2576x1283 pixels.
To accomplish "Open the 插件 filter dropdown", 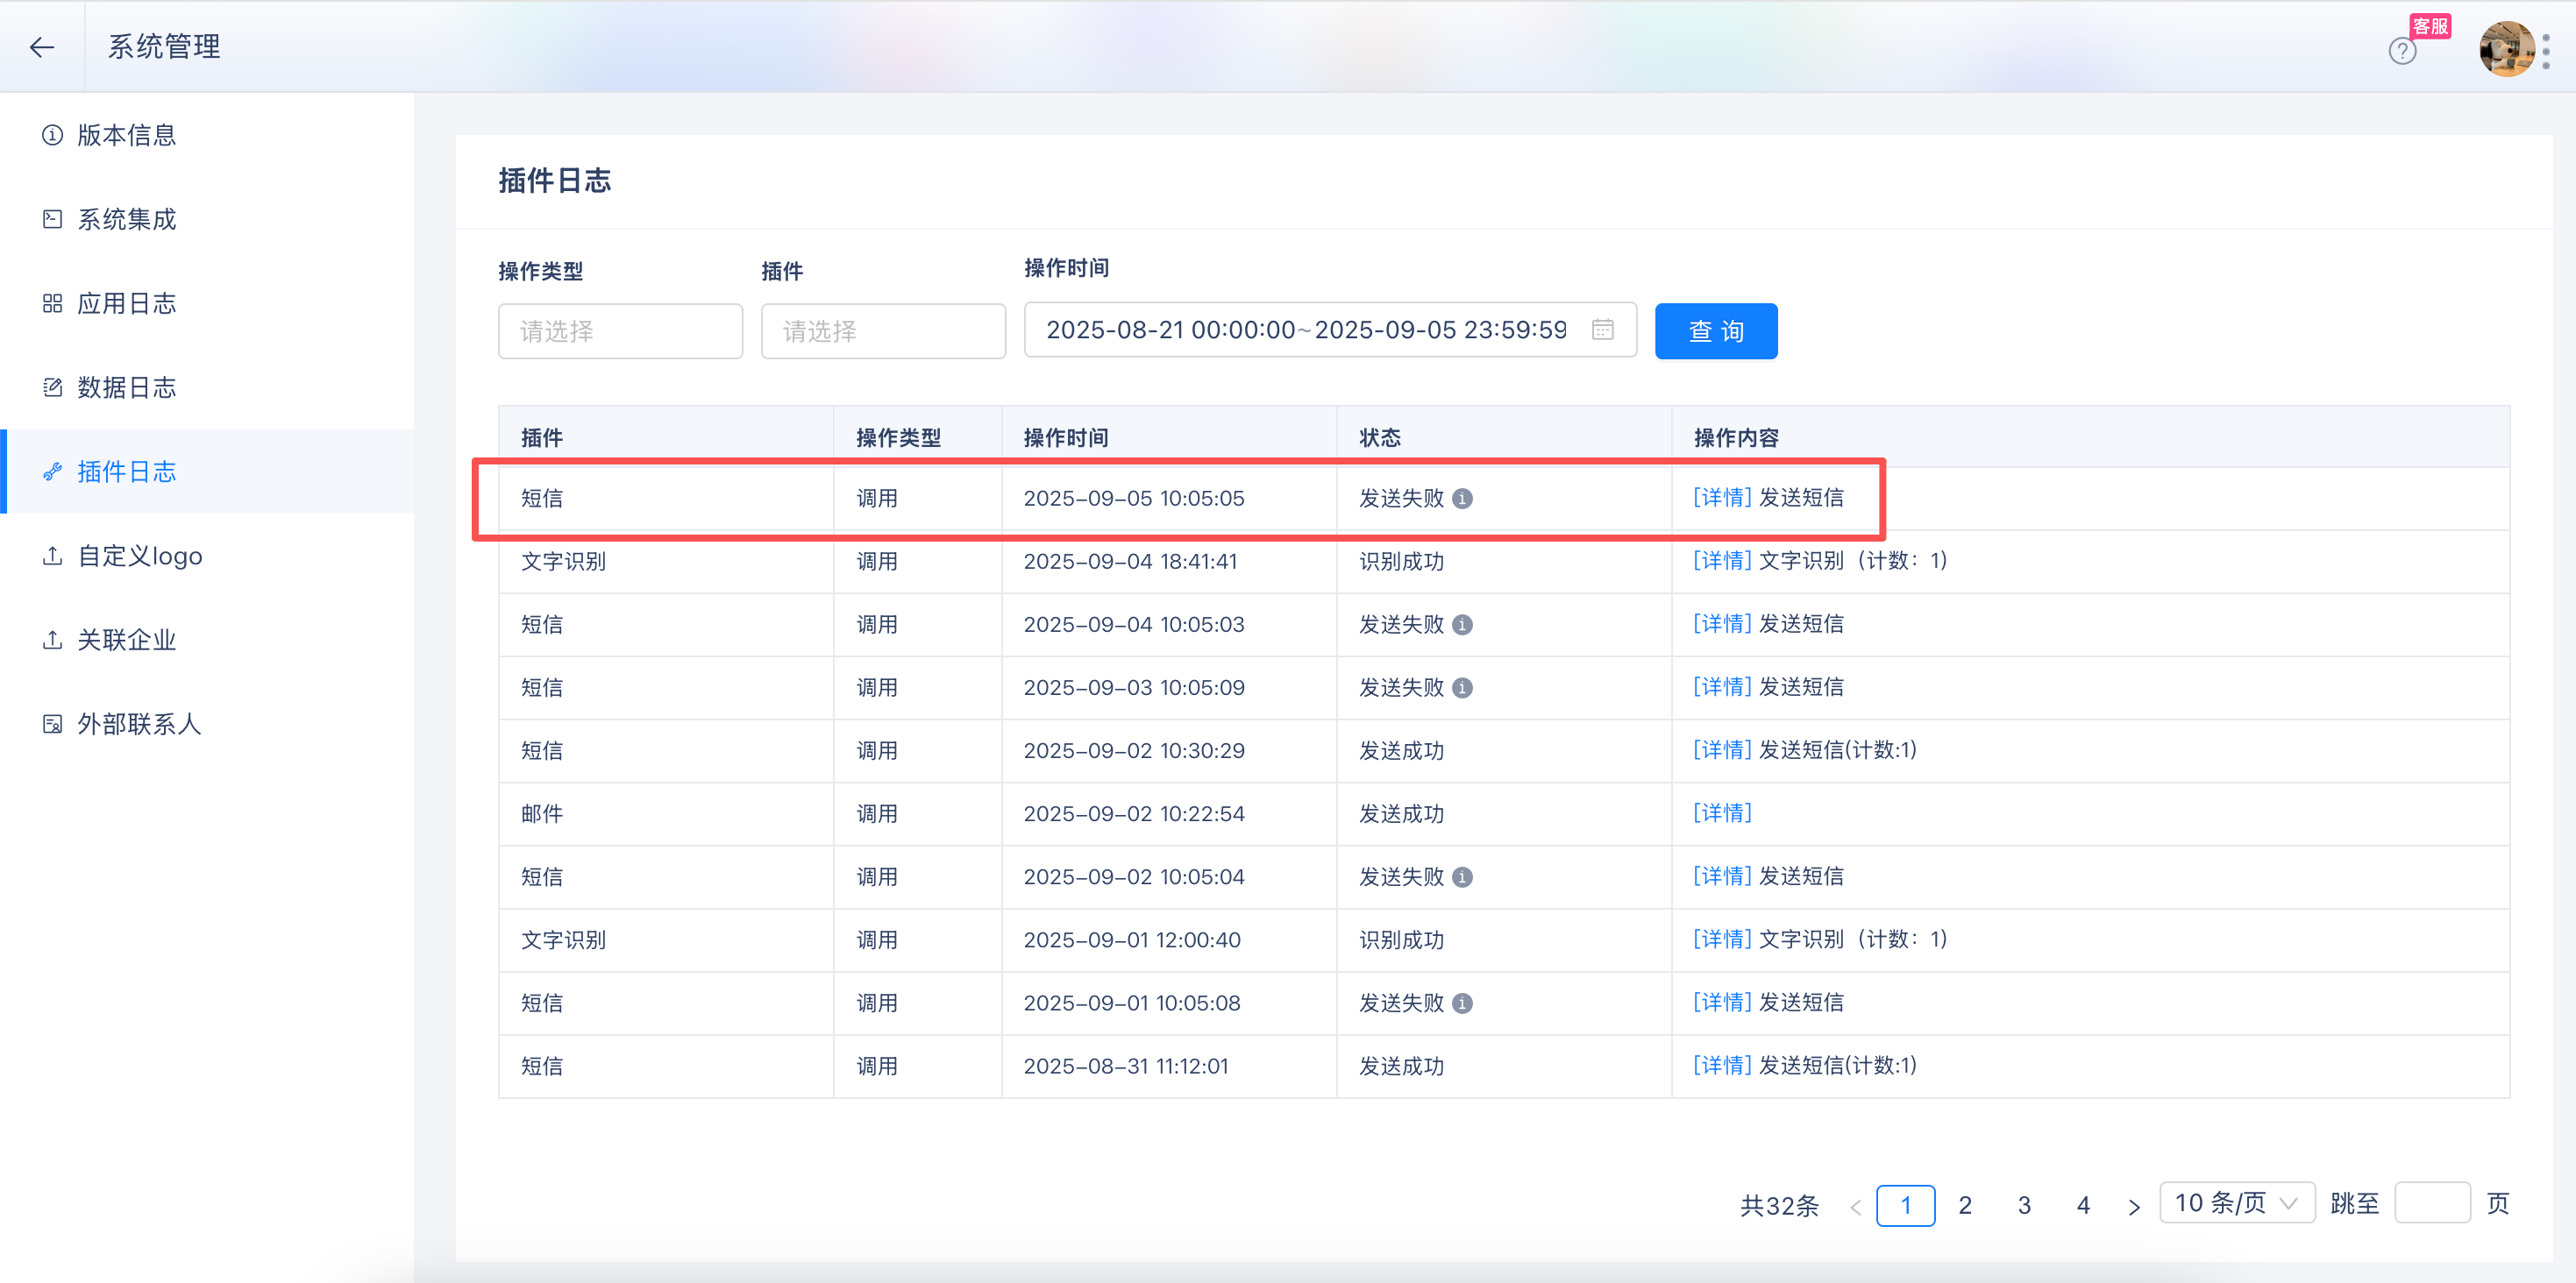I will pyautogui.click(x=883, y=330).
